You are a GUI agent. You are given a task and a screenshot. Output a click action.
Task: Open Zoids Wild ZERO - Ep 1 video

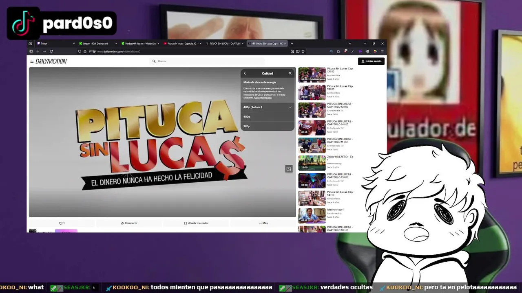coord(312,163)
